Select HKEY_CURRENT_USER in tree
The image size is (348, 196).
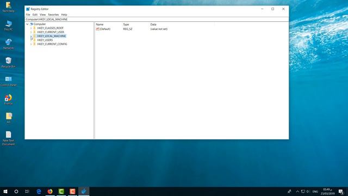point(51,32)
